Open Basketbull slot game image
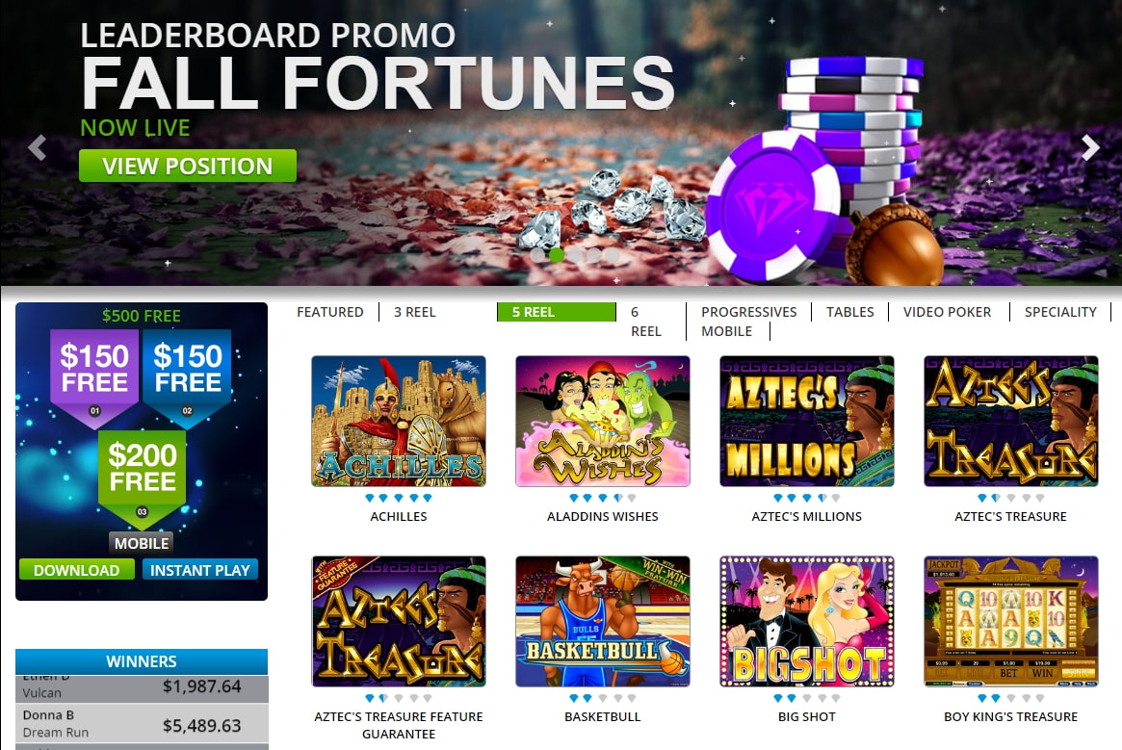This screenshot has height=750, width=1122. (x=603, y=621)
